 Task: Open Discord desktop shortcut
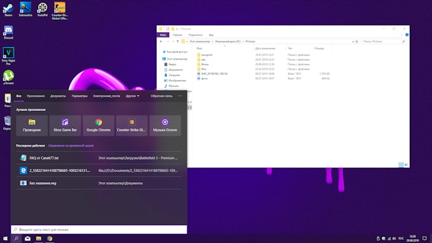[8, 32]
